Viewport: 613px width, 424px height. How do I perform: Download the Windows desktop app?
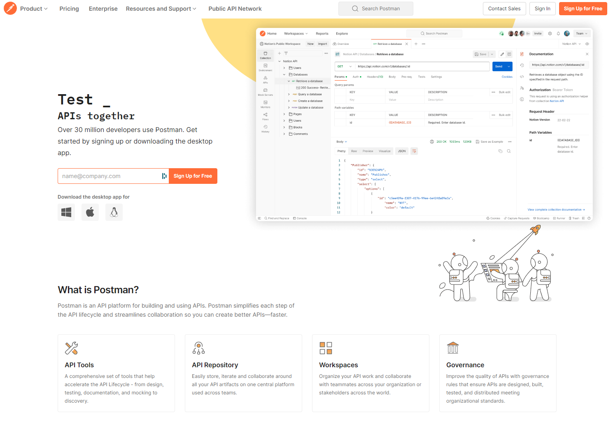pos(66,212)
